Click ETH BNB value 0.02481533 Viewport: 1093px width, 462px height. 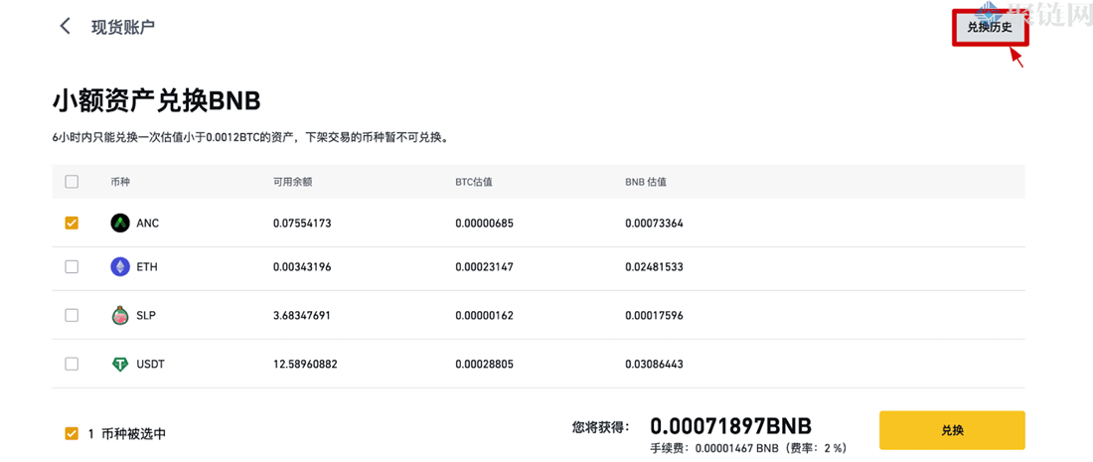(654, 267)
